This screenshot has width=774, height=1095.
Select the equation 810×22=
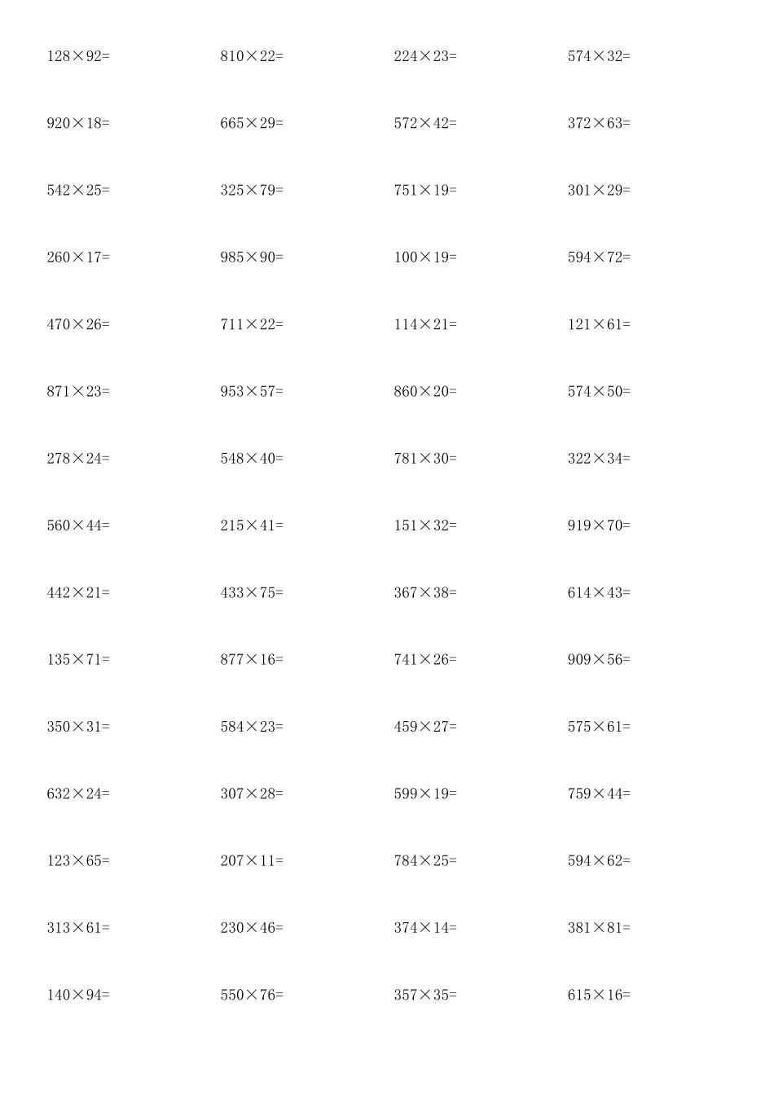pyautogui.click(x=252, y=56)
